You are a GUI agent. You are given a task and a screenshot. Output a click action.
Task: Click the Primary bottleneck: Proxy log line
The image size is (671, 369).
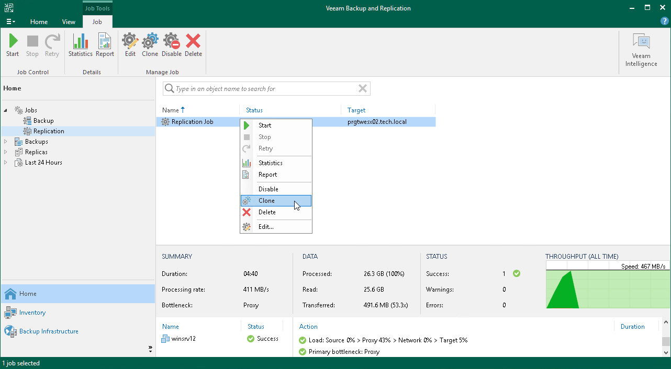[x=339, y=352]
